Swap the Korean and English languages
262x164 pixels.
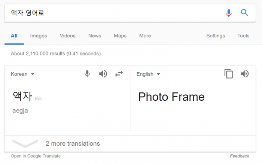pos(119,74)
